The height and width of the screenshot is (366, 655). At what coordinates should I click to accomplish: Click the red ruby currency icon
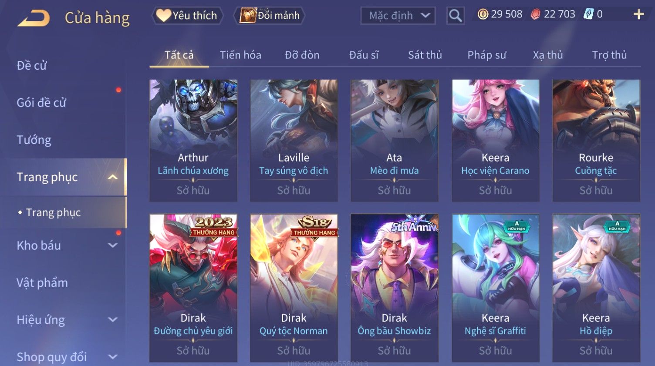click(x=536, y=14)
